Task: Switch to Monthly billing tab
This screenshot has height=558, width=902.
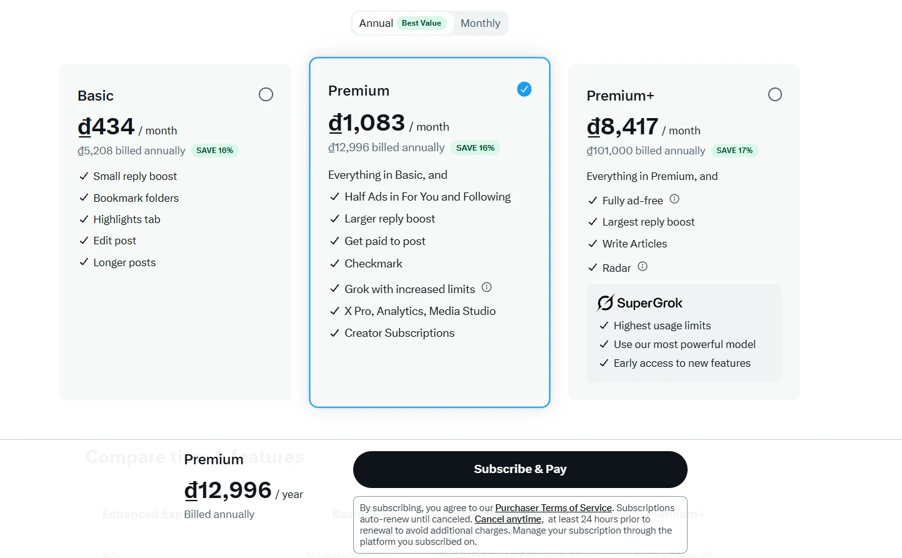Action: pos(480,23)
